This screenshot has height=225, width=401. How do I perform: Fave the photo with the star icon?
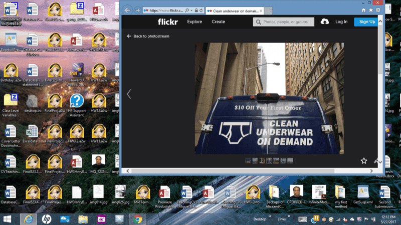364,160
